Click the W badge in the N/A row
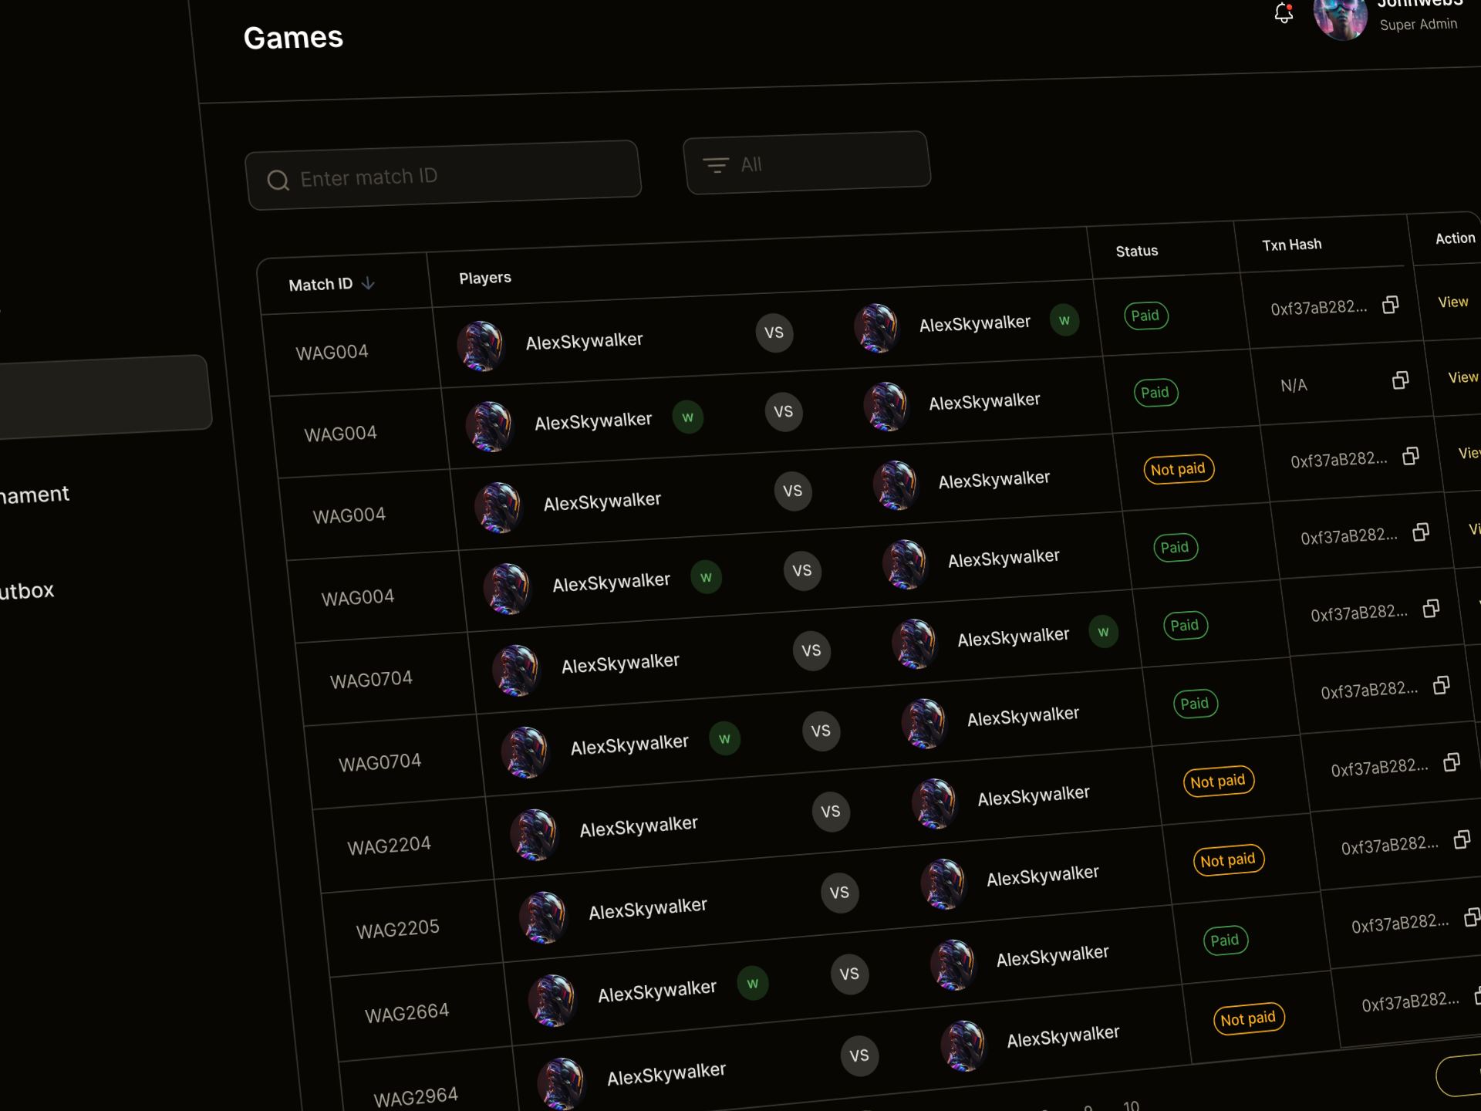1481x1111 pixels. click(688, 417)
